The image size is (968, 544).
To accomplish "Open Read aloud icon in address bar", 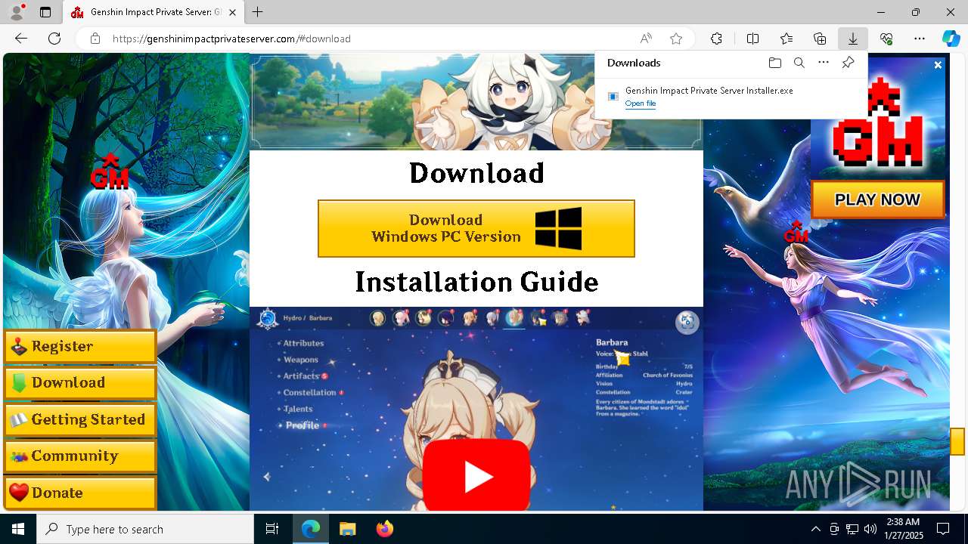I will pyautogui.click(x=646, y=39).
